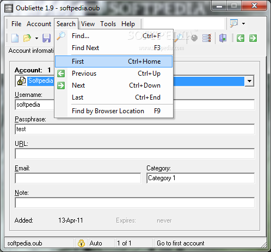Expand the open file dropdown arrow
Viewport: 271px width, 252px height.
click(x=36, y=38)
